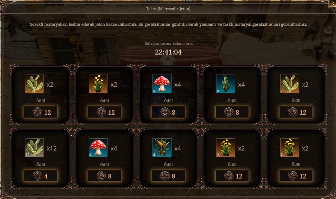The image size is (336, 199).
Task: Select the yellow flower icon in the top row
Action: tap(98, 84)
